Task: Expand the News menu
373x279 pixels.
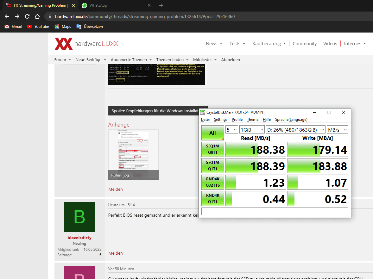Action: click(x=214, y=43)
